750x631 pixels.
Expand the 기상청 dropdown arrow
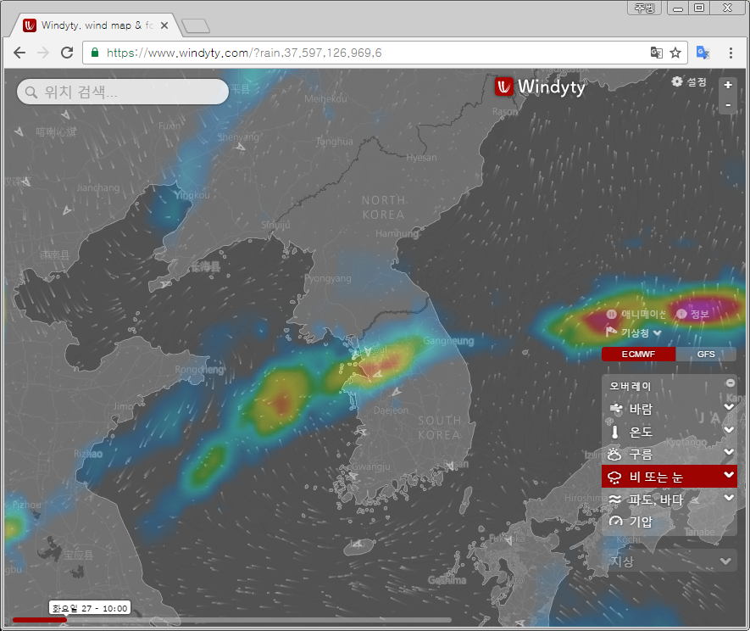[658, 332]
